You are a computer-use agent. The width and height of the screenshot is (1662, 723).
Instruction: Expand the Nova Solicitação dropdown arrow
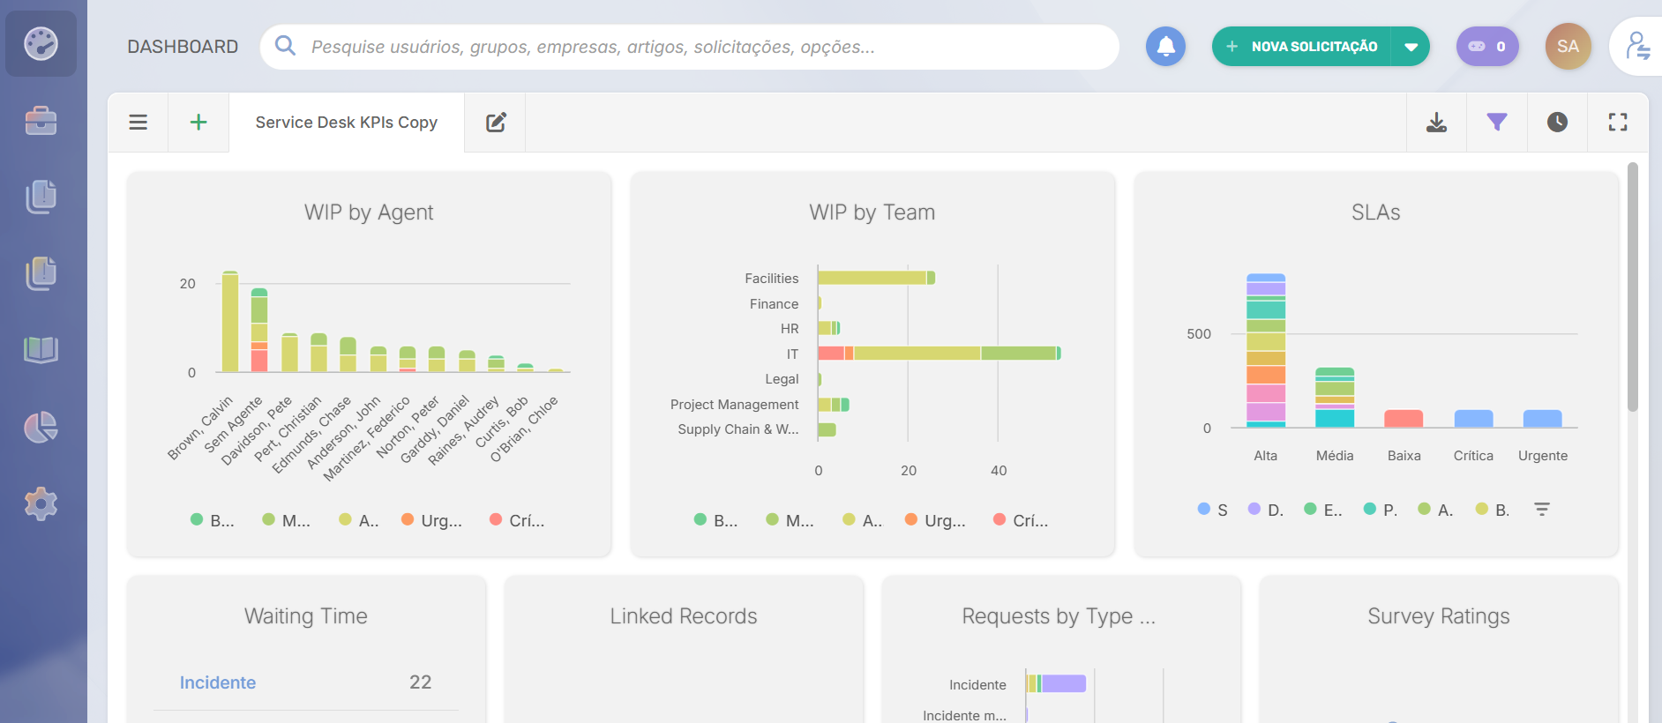click(x=1411, y=47)
